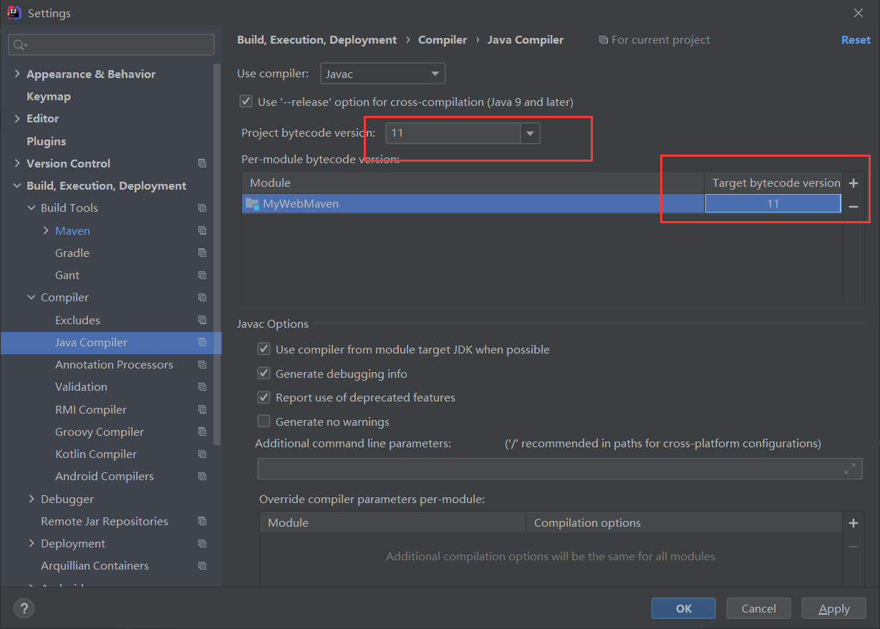Toggle '--release' option for cross-compilation

pos(246,102)
